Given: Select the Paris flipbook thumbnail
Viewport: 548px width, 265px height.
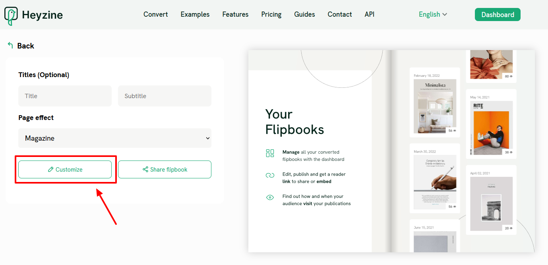Looking at the screenshot, I should click(x=491, y=204).
